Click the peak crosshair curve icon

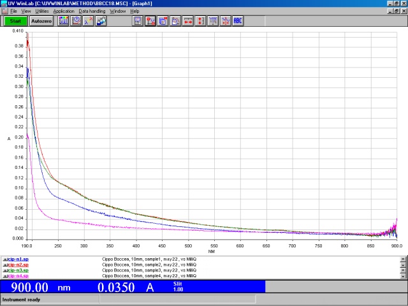click(x=225, y=21)
